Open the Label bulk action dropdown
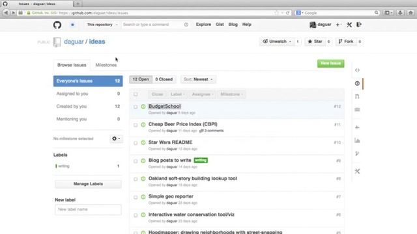Viewport: 417px width, 234px height. pyautogui.click(x=178, y=94)
